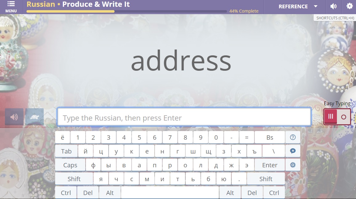Open SHORTCUTS (CTRL+H)
The width and height of the screenshot is (356, 199).
click(334, 18)
